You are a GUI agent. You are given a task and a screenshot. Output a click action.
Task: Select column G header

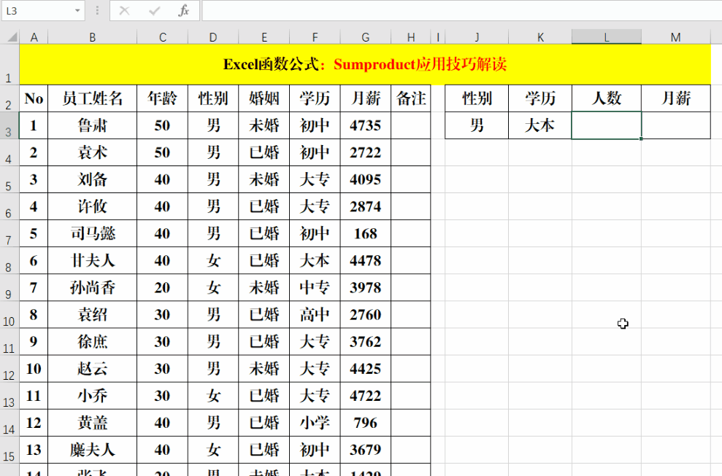click(366, 37)
